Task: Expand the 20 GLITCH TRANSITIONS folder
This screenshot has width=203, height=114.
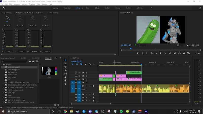Action: [x=3, y=87]
